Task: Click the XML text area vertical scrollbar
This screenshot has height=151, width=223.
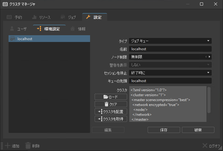Action: pos(209,100)
